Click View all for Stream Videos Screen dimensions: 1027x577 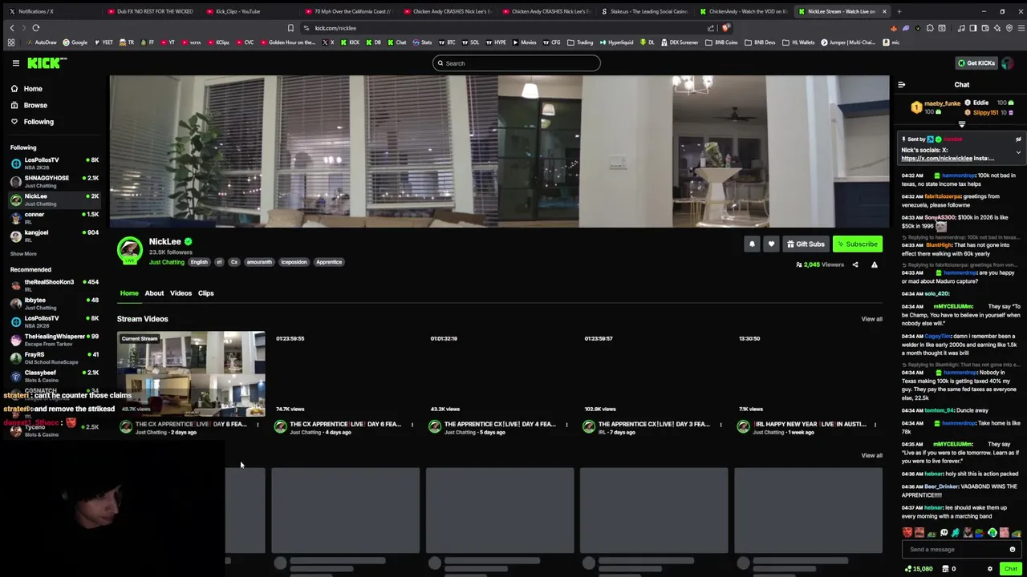[x=871, y=319]
